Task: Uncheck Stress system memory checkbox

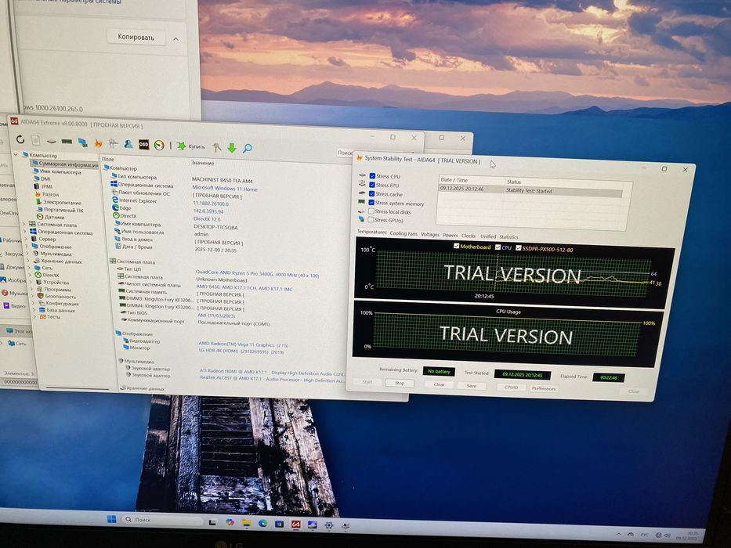Action: coord(371,203)
